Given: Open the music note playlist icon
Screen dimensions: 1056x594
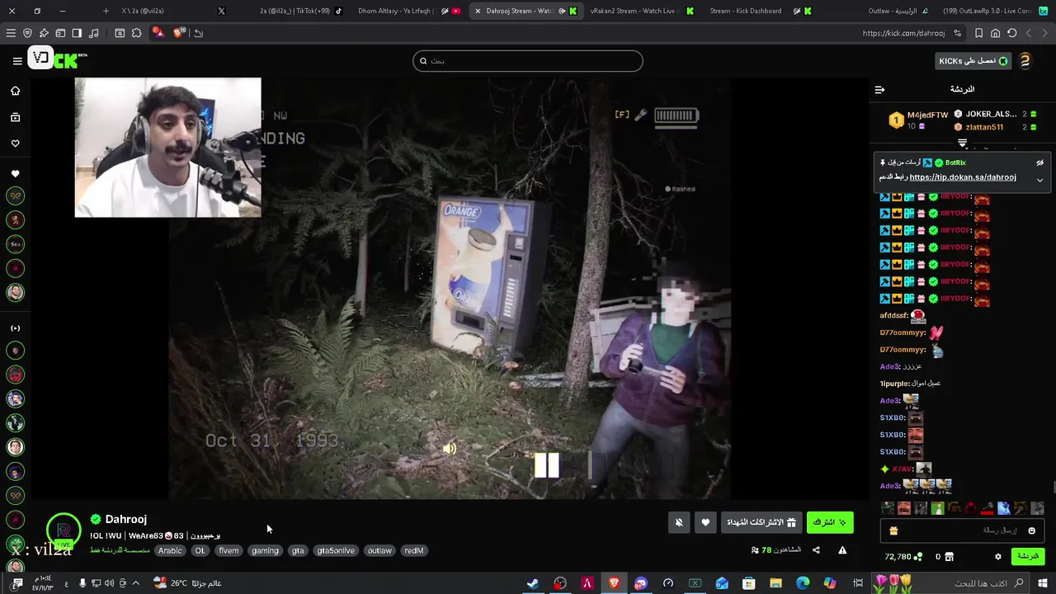Looking at the screenshot, I should (93, 33).
